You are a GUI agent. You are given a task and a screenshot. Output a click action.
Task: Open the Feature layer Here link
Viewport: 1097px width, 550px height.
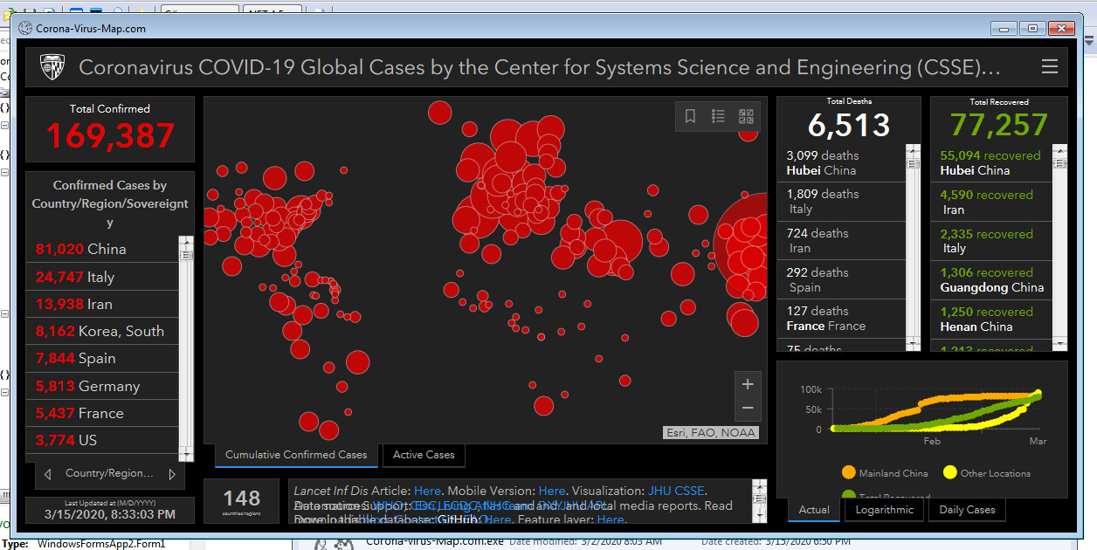click(x=611, y=519)
